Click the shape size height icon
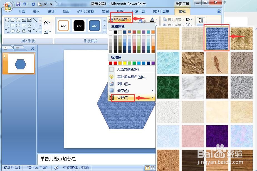The image size is (257, 171). point(201,21)
